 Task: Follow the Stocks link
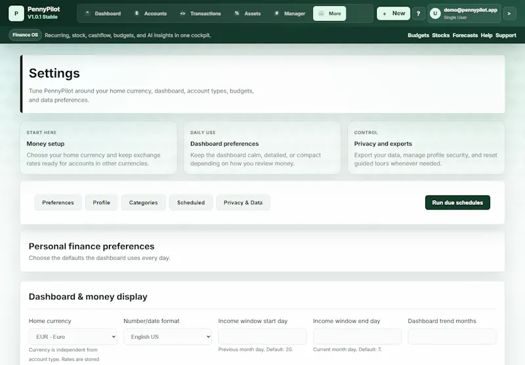point(440,35)
